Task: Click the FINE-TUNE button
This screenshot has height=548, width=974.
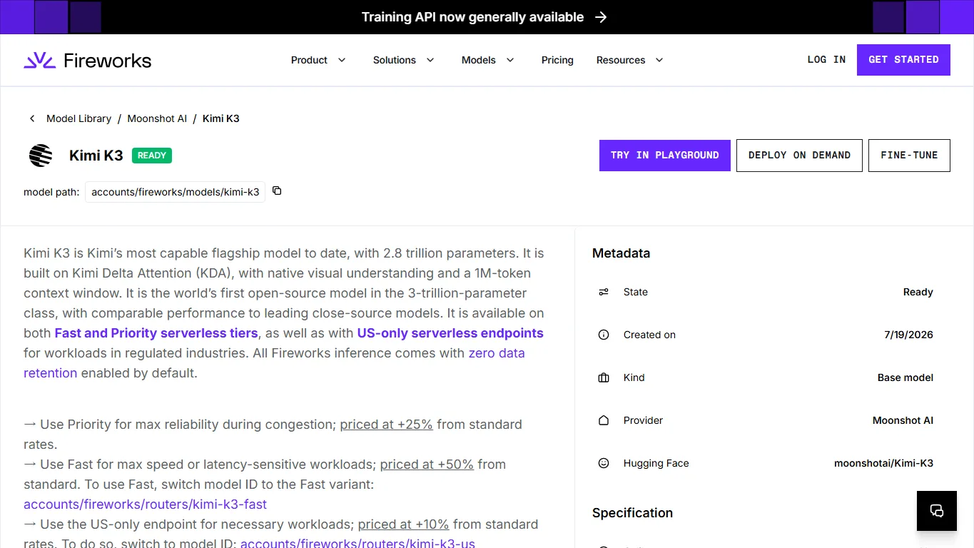Action: pyautogui.click(x=909, y=156)
